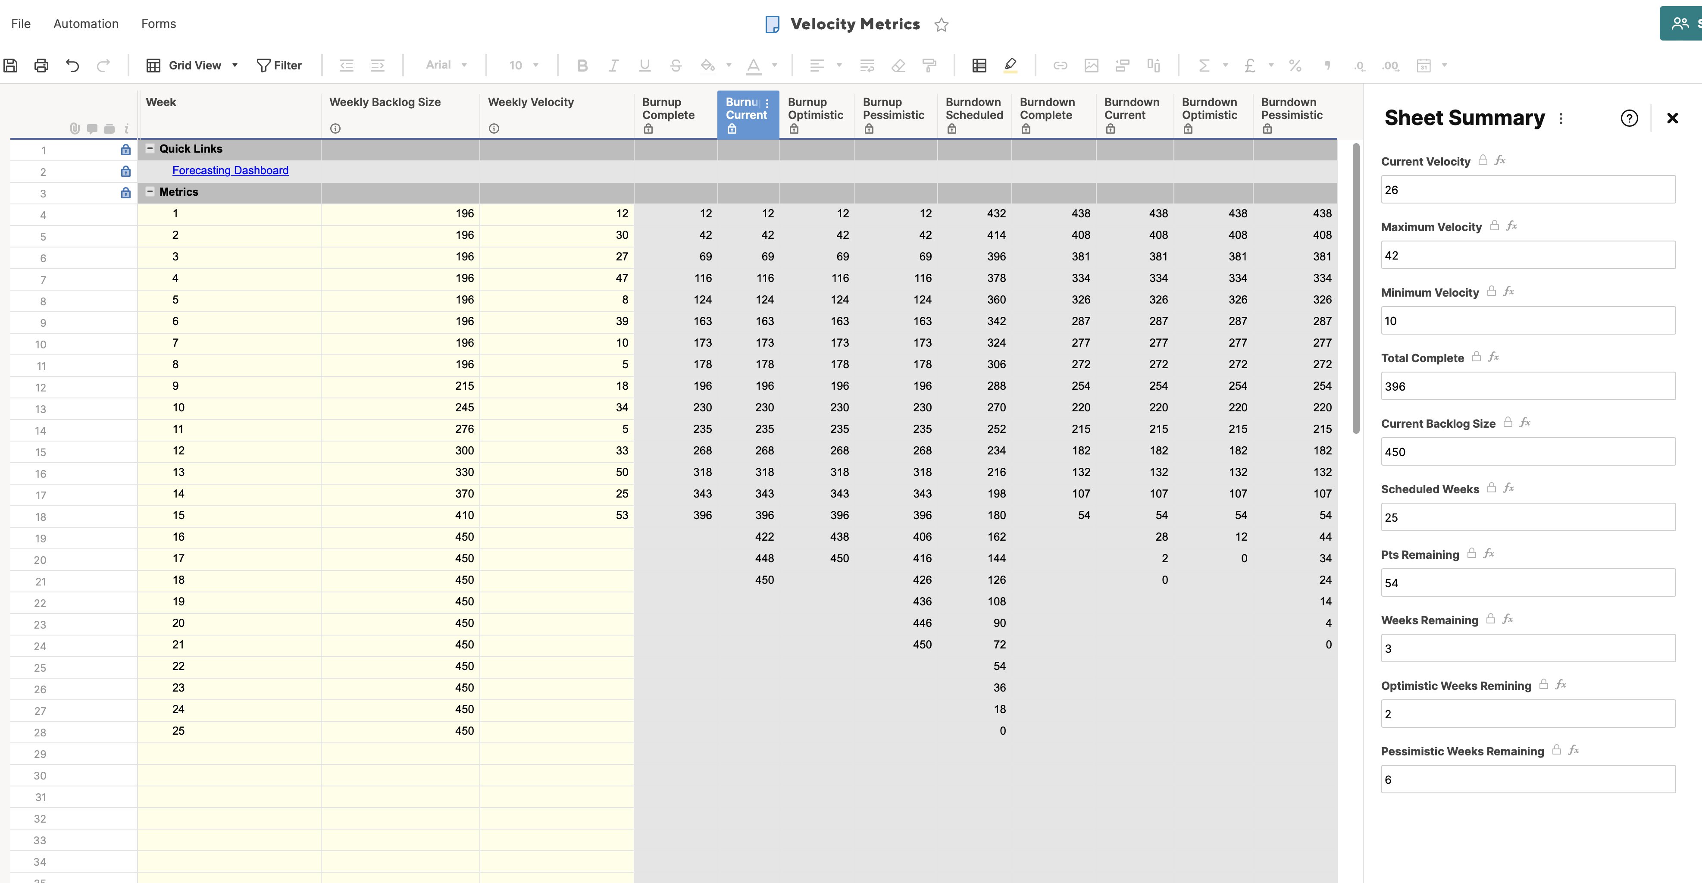
Task: Open the Sum functions dropdown arrow
Action: 1226,66
